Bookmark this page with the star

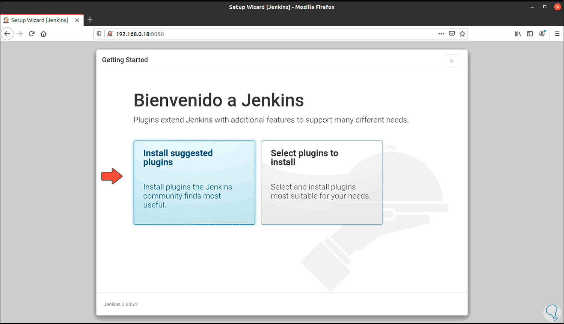pos(462,34)
